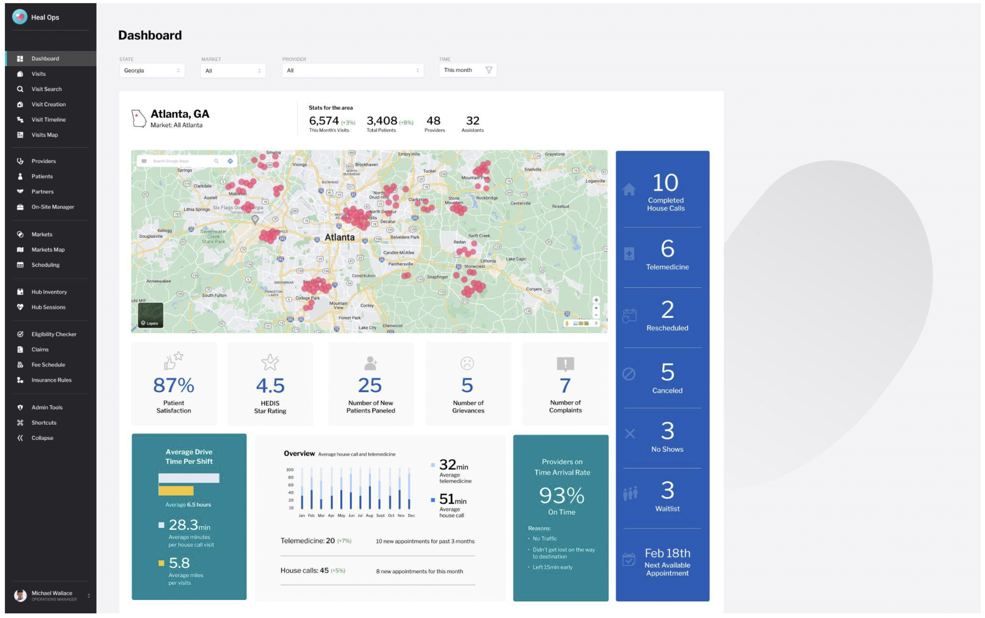The height and width of the screenshot is (618, 985).
Task: Toggle the Layers map view thumbnail
Action: 151,315
